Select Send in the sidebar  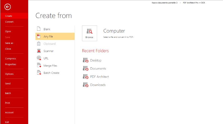pos(8,84)
